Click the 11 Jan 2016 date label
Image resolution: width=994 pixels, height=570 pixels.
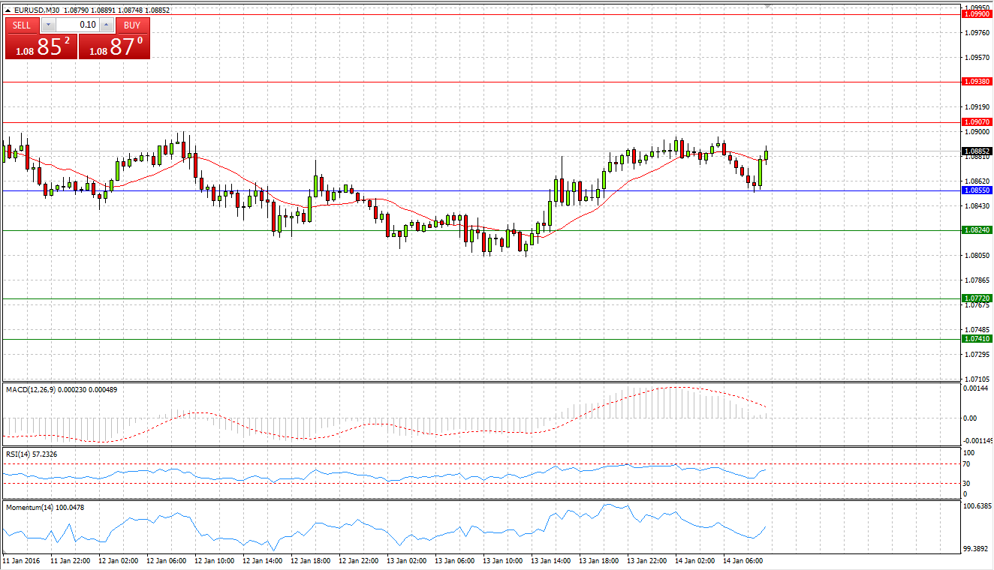click(x=21, y=560)
